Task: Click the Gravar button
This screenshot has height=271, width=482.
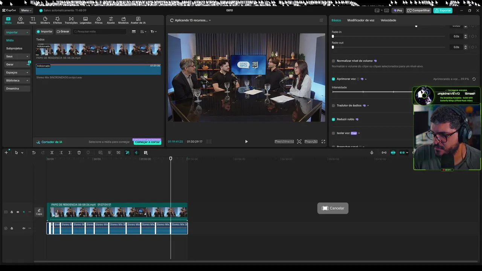Action: coord(63,32)
